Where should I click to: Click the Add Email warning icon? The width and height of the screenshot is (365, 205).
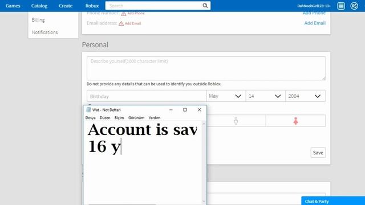pyautogui.click(x=121, y=23)
